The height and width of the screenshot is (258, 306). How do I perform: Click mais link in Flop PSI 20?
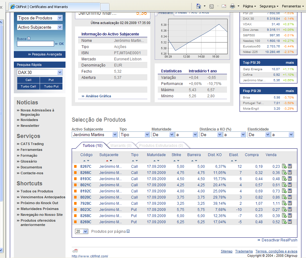[x=290, y=91]
